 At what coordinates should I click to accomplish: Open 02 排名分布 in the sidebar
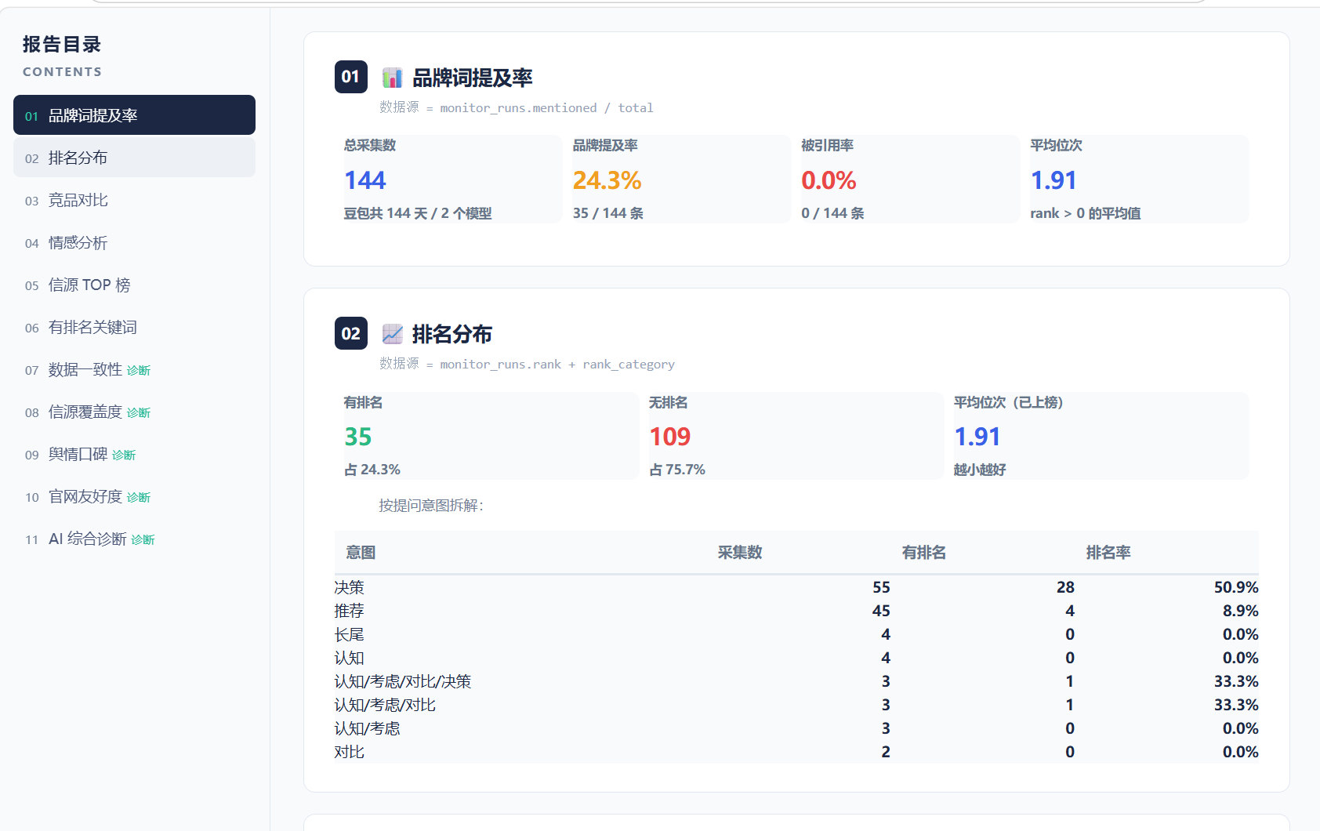click(134, 158)
